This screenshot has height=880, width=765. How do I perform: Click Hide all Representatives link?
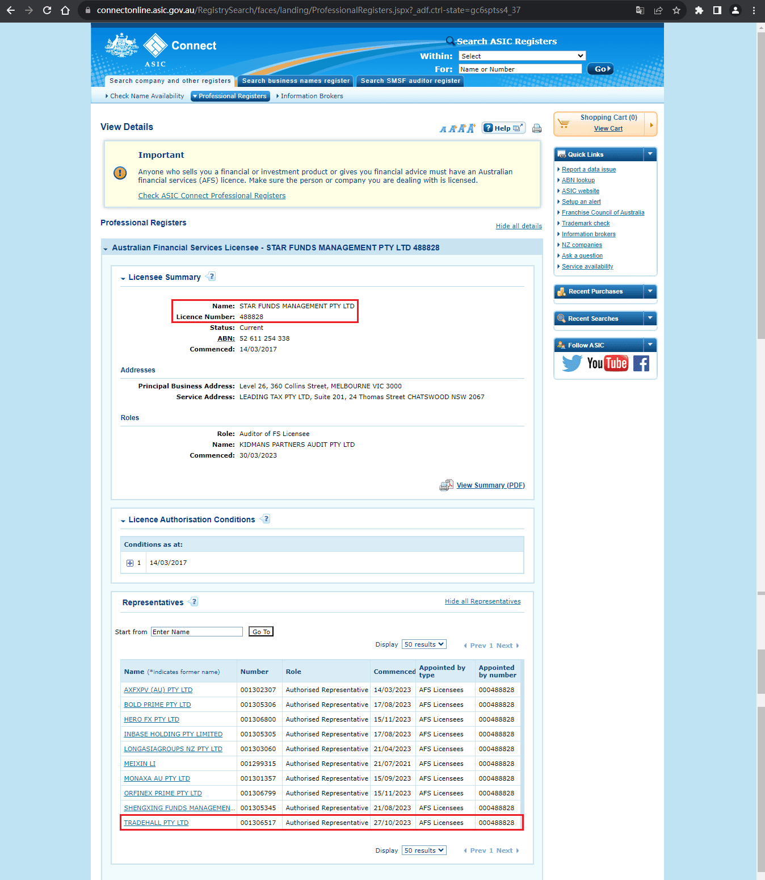tap(482, 601)
